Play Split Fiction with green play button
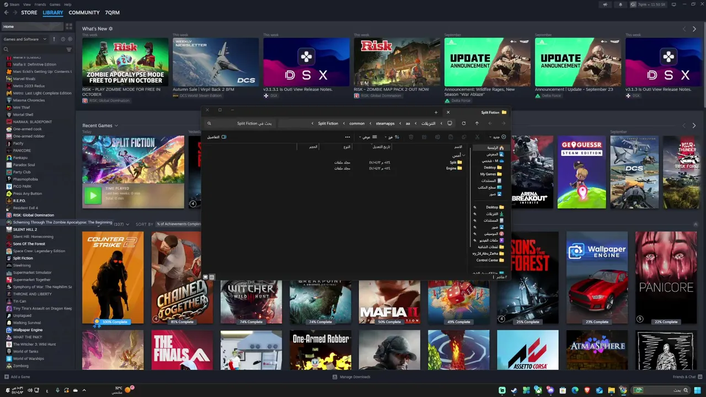706x397 pixels. tap(93, 195)
